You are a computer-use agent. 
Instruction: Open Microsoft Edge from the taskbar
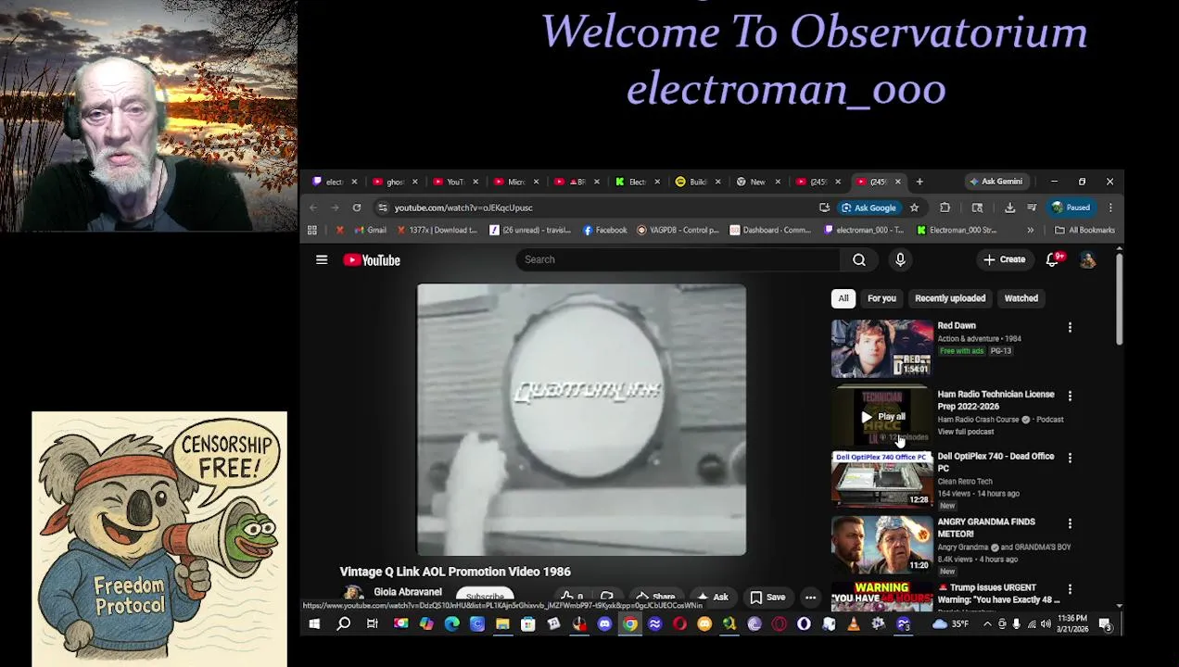pyautogui.click(x=451, y=624)
